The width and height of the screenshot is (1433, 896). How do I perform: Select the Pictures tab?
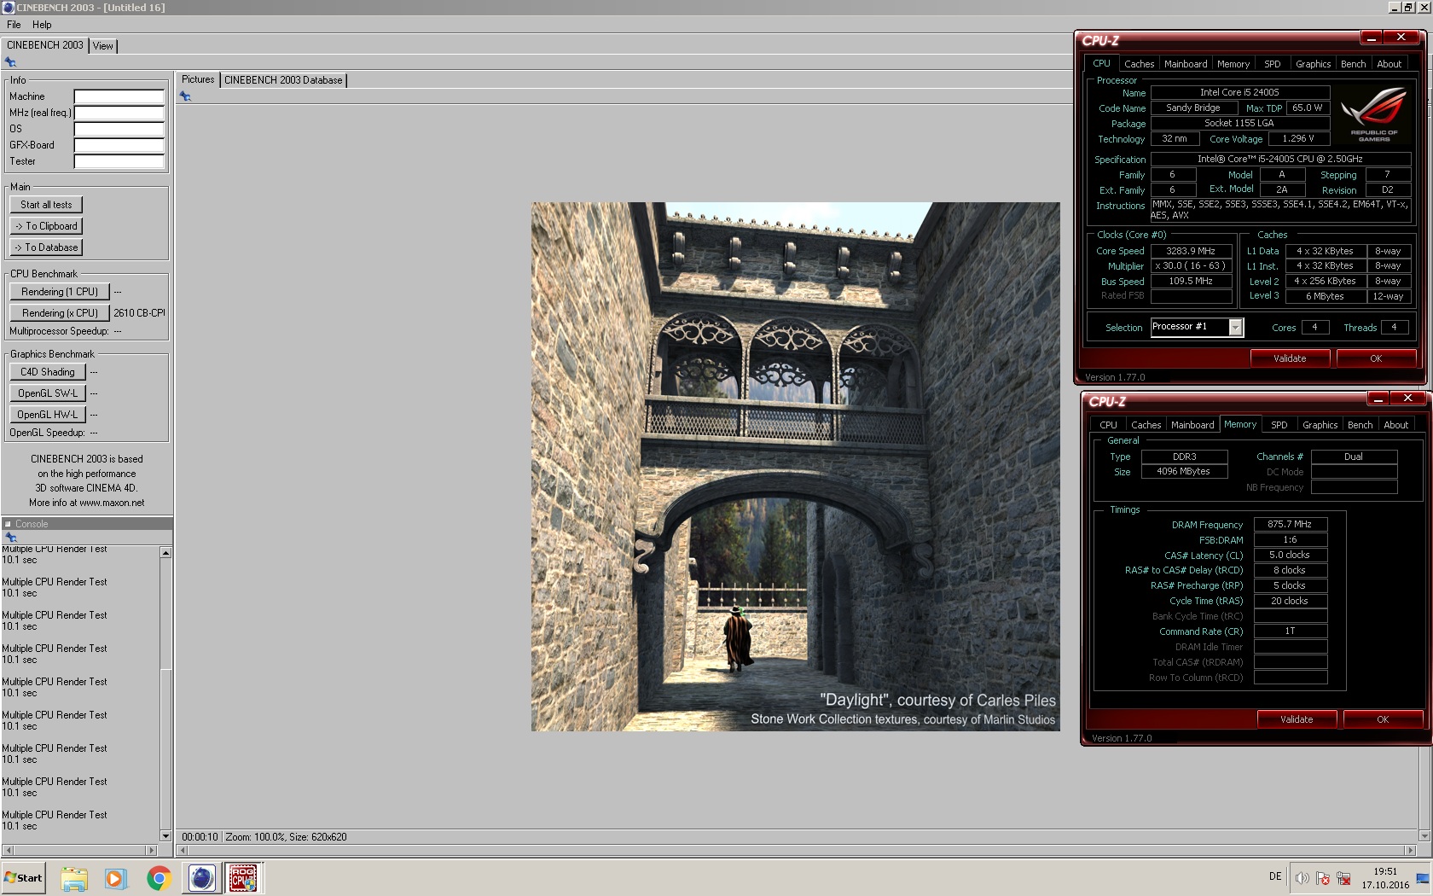(x=198, y=79)
